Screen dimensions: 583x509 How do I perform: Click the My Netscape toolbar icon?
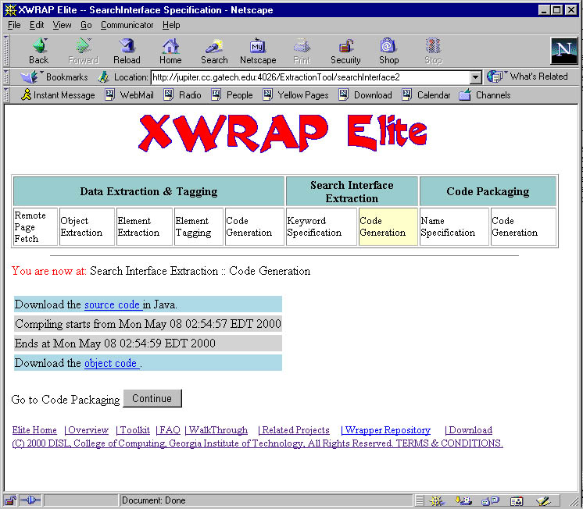[258, 51]
